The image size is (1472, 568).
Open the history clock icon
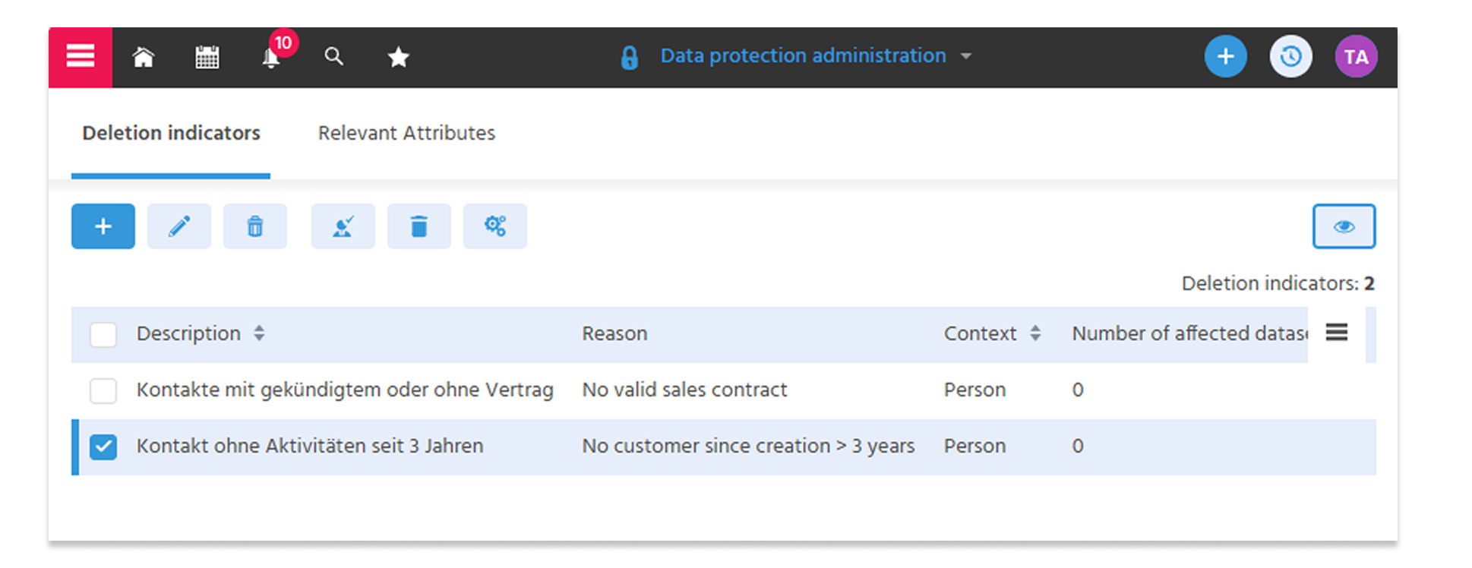click(1290, 56)
